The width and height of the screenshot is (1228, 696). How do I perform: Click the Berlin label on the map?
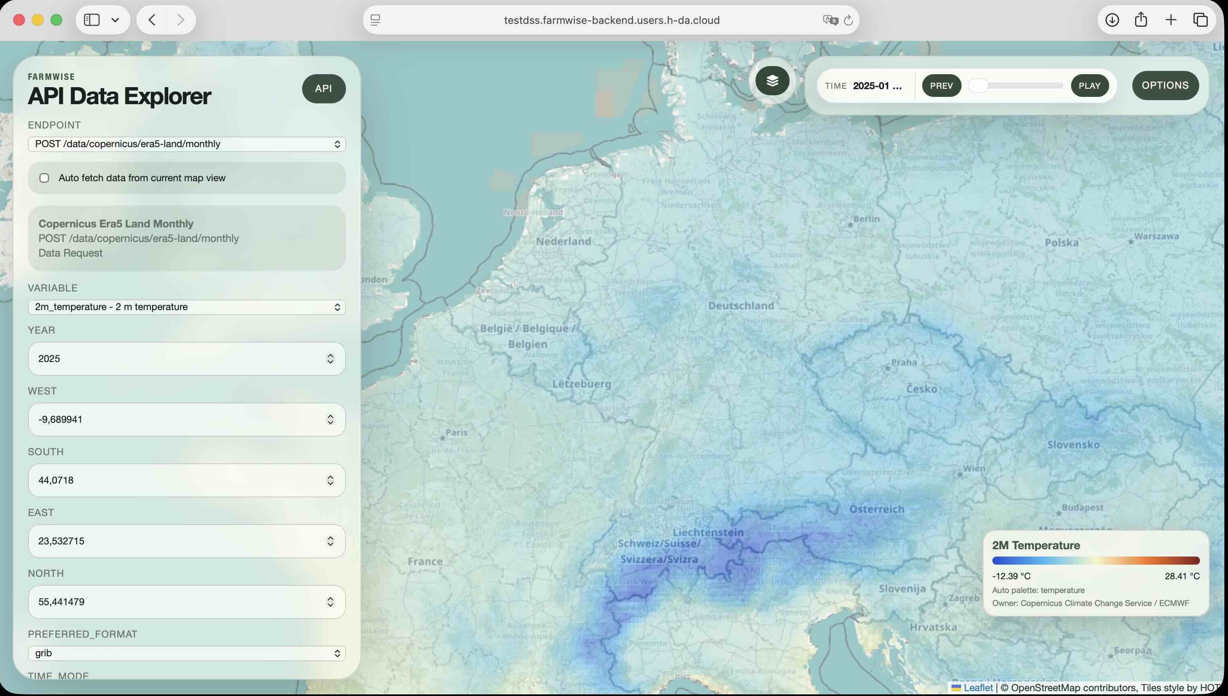coord(867,218)
